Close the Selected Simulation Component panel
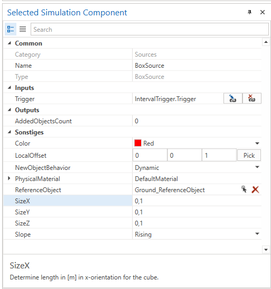271x289 pixels. [x=263, y=12]
